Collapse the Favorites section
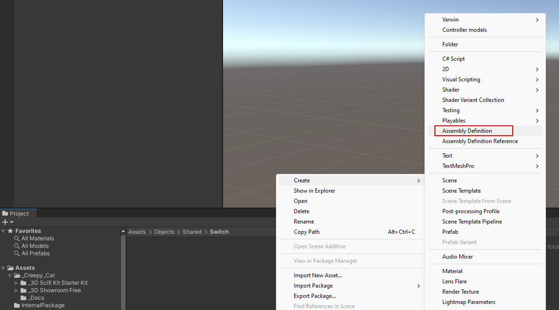 pos(3,231)
